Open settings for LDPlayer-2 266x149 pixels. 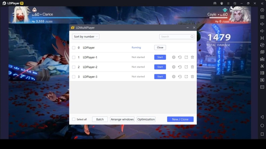[x=174, y=67]
